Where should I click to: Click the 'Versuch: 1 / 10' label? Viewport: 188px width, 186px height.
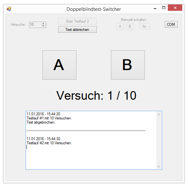pyautogui.click(x=96, y=96)
